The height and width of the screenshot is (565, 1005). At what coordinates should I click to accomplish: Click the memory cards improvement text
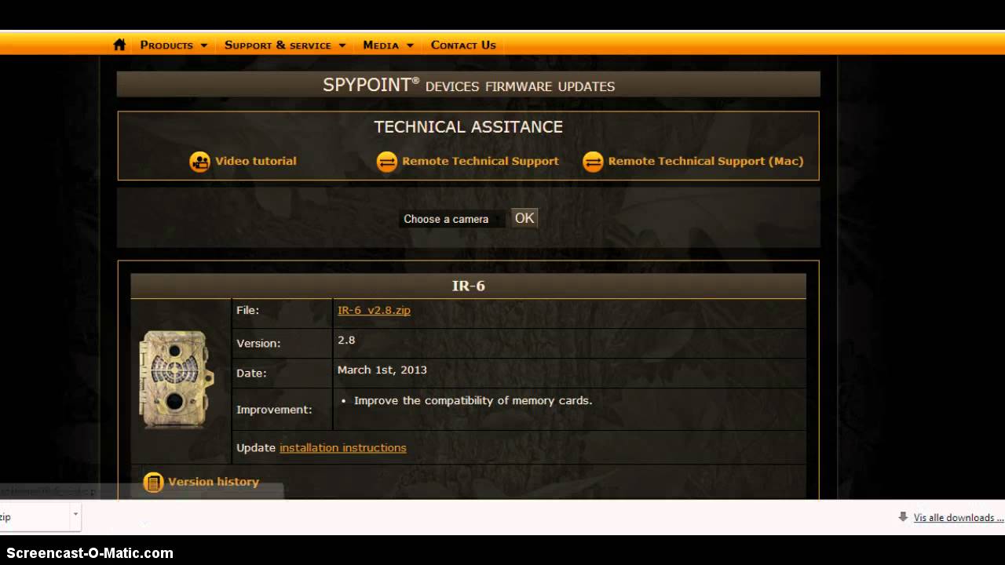click(x=473, y=400)
